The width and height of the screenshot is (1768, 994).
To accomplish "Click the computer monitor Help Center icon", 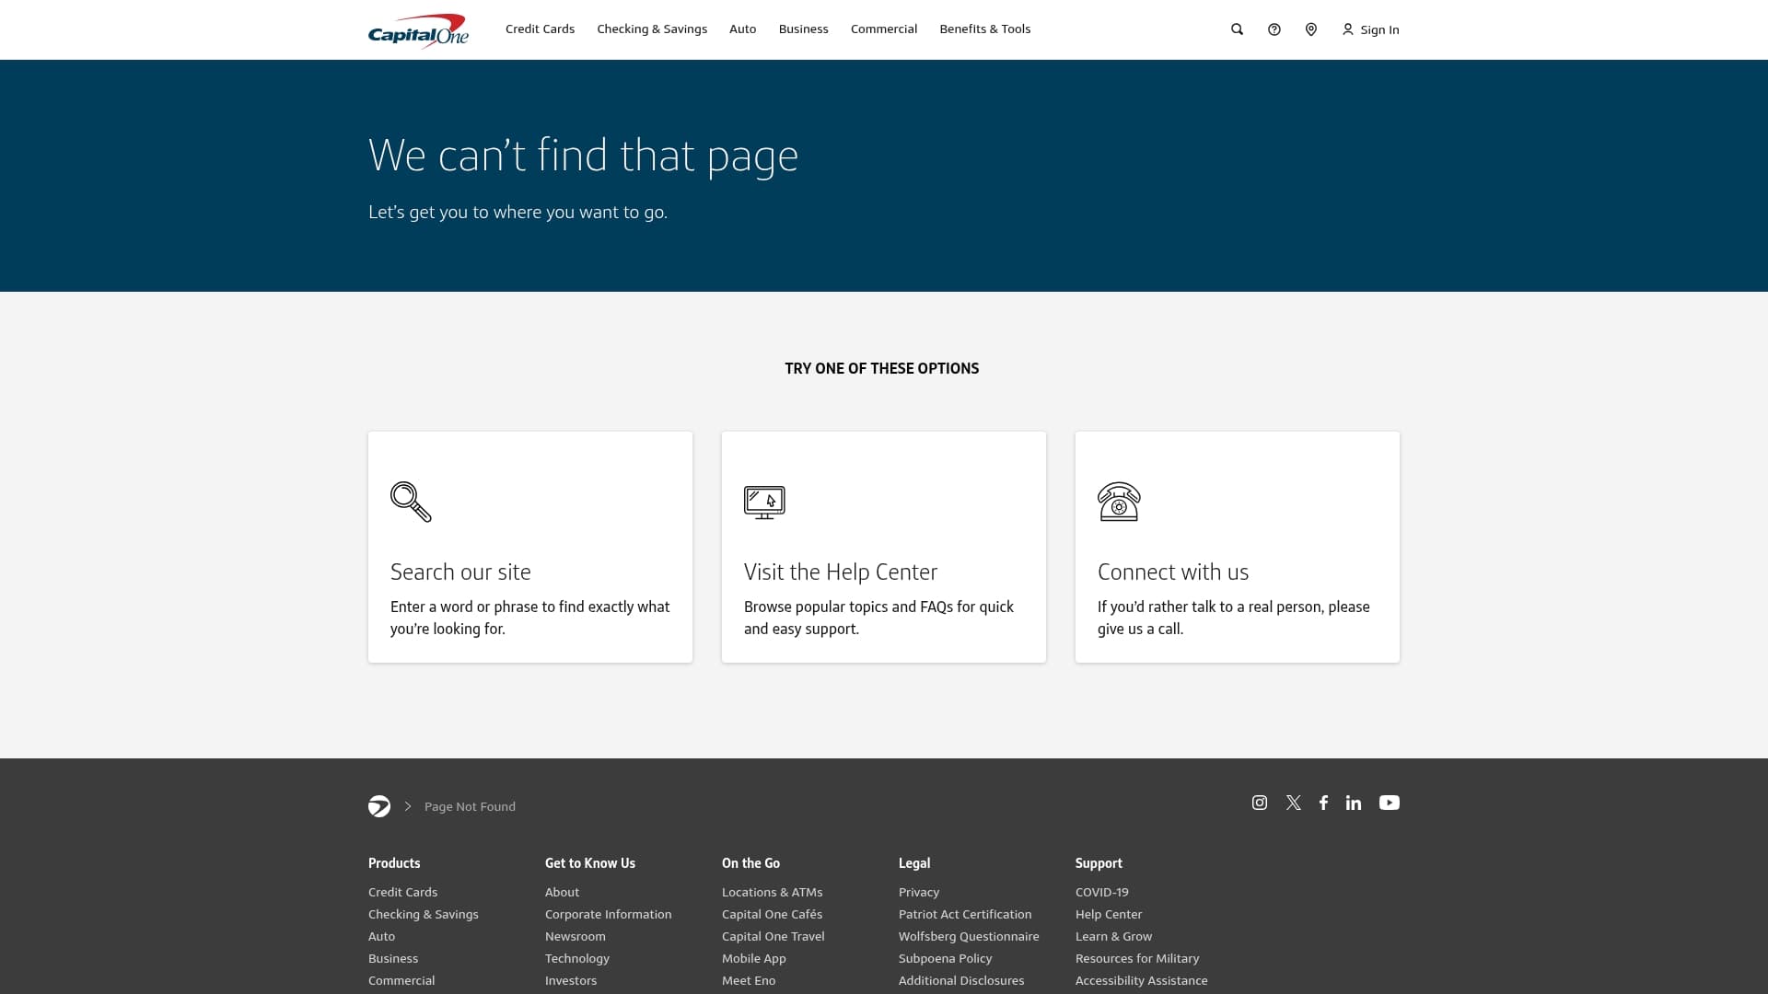I will pos(764,503).
